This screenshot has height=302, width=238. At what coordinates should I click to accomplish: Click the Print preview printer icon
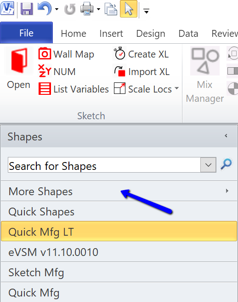(87, 9)
